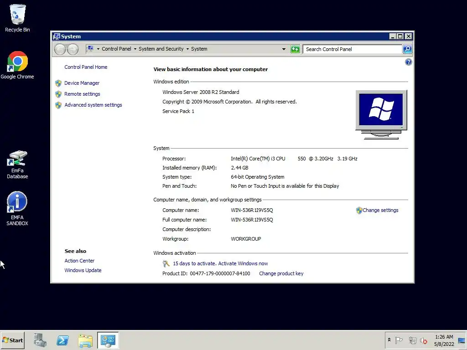Image resolution: width=467 pixels, height=350 pixels.
Task: Open Change settings for computer name
Action: (x=380, y=210)
